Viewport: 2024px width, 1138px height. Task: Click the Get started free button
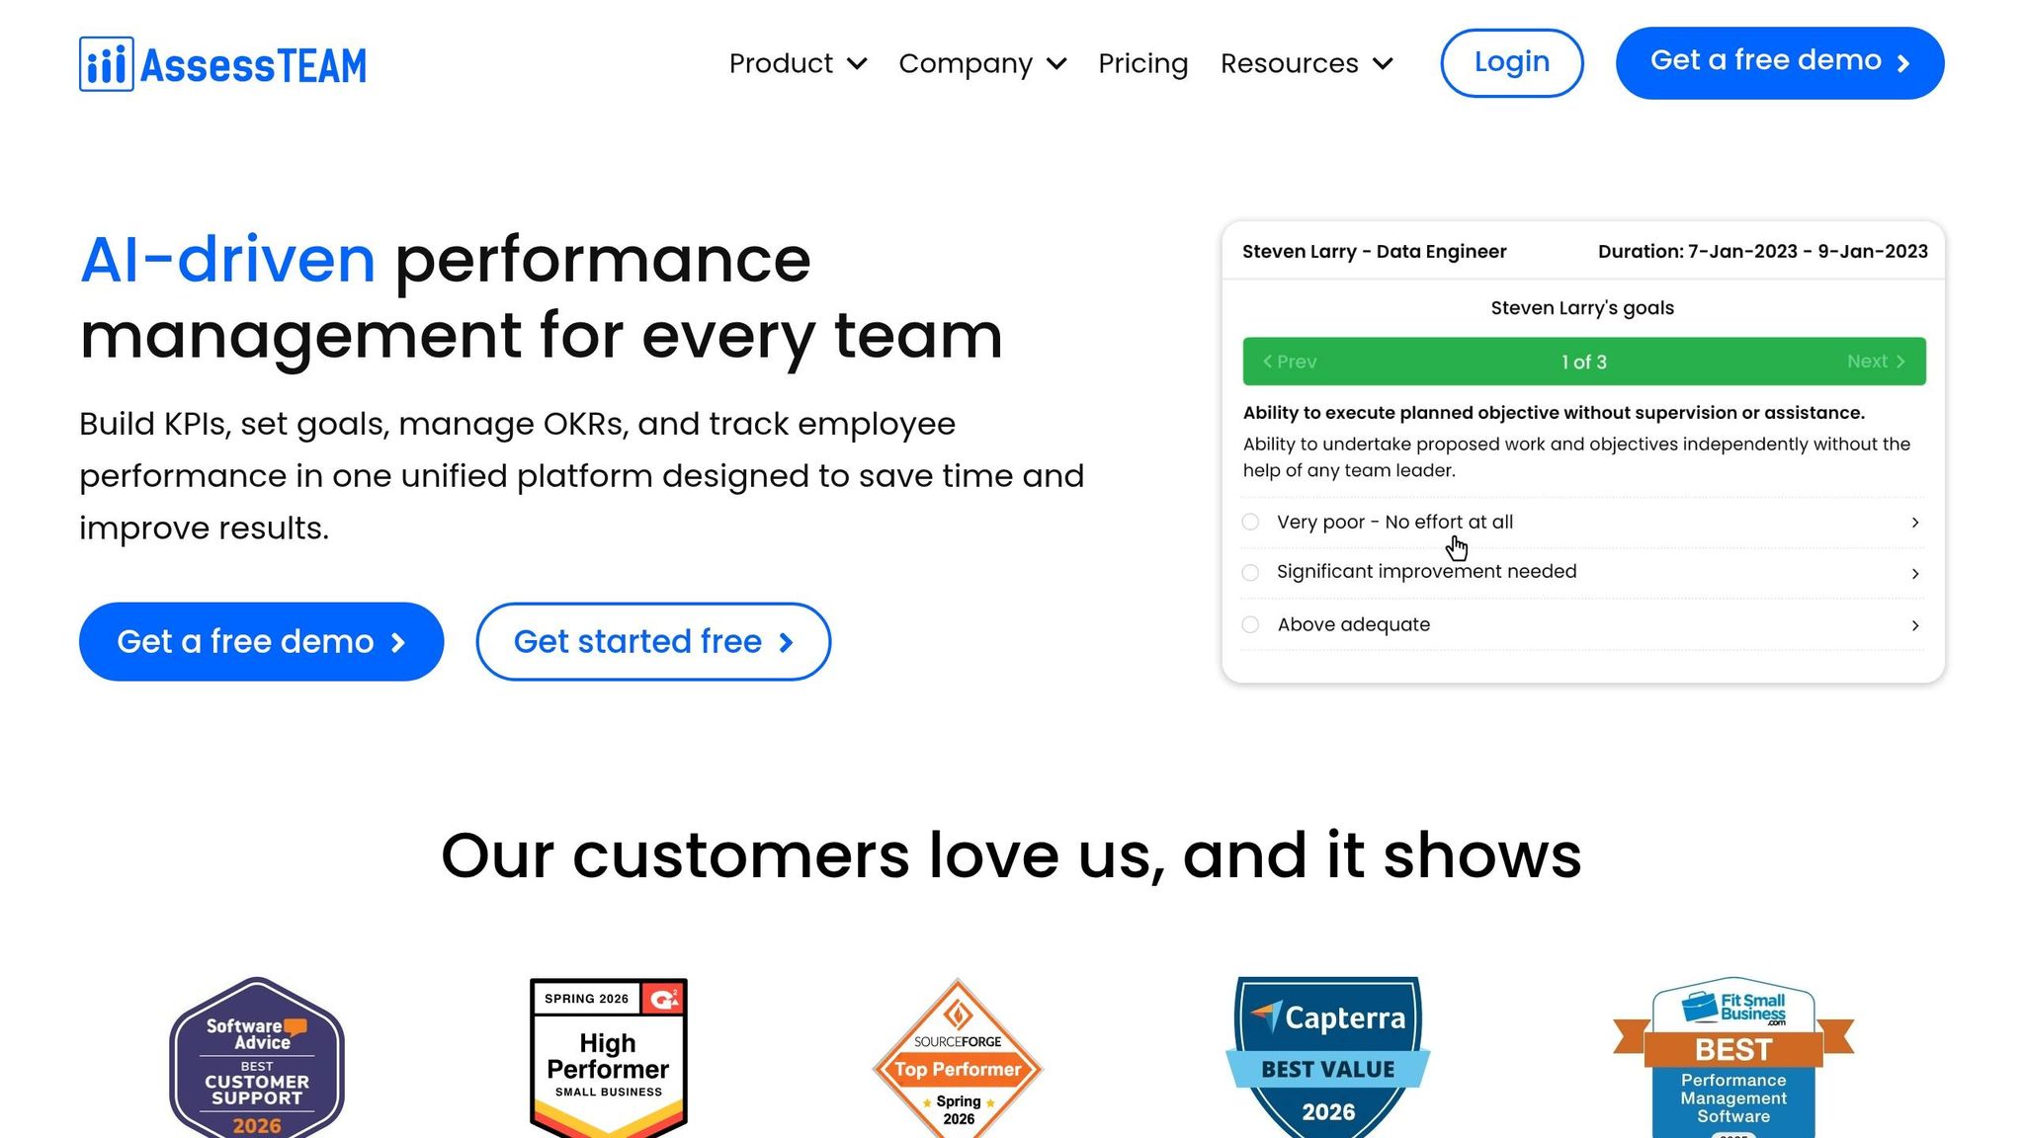[653, 641]
